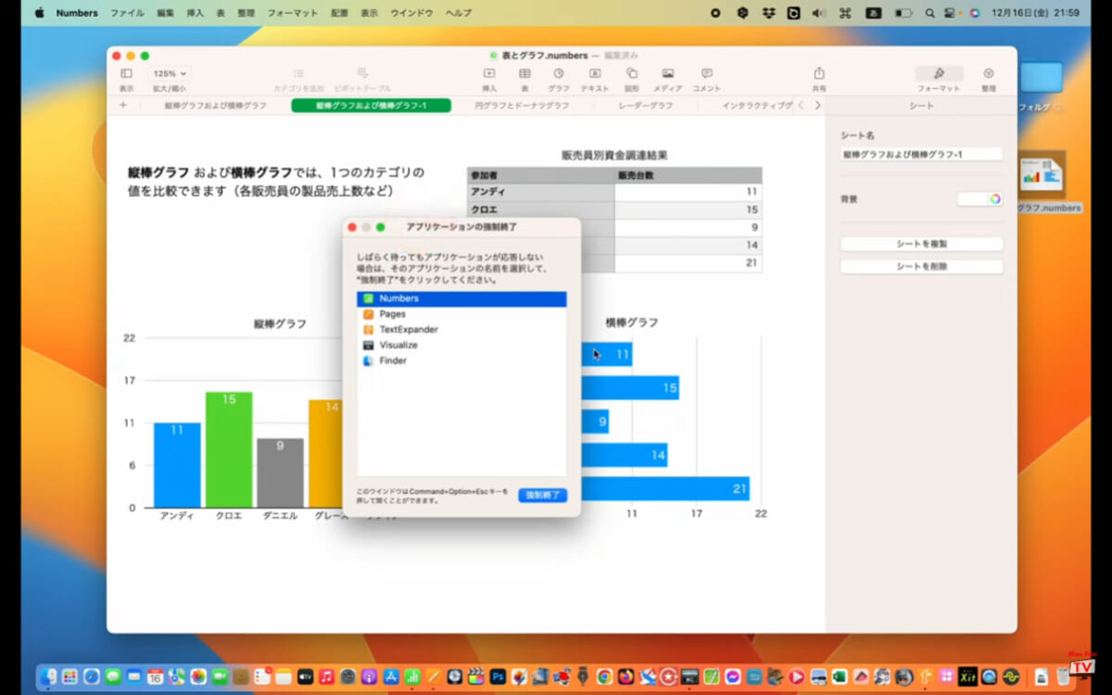Select Numbers in force quit list

point(461,298)
